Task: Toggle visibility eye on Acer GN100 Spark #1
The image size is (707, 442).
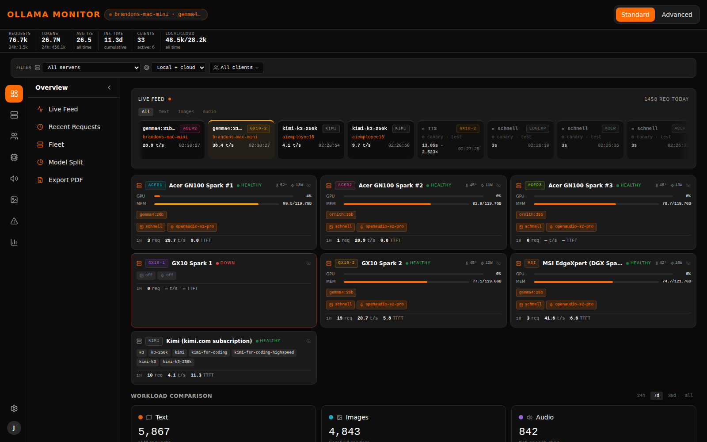Action: point(309,185)
